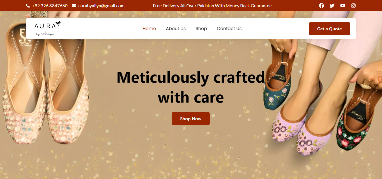Email aurabyaliya@gmail.com link
The height and width of the screenshot is (179, 382).
pyautogui.click(x=101, y=6)
